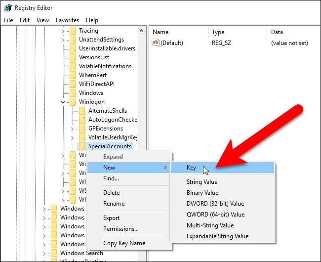321x262 pixels.
Task: Click the UnattendSettings folder icon
Action: (73, 40)
